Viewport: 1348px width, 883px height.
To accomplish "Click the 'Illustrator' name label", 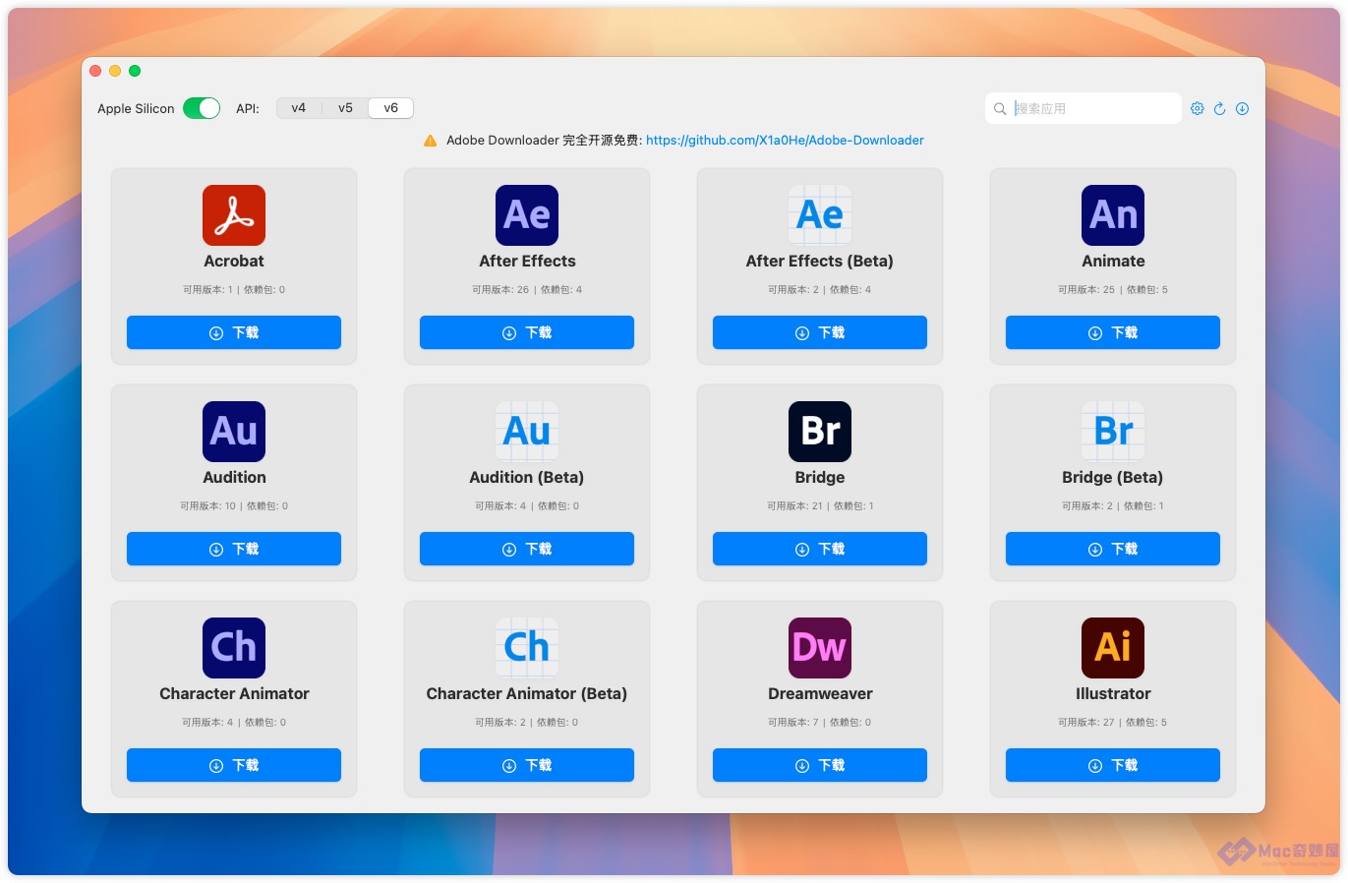I will tap(1113, 694).
